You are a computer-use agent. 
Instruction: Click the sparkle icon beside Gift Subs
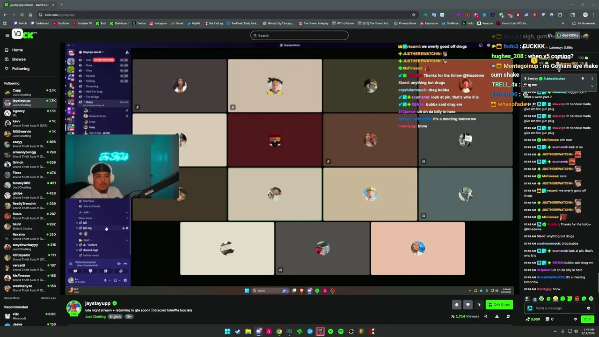pos(479,305)
